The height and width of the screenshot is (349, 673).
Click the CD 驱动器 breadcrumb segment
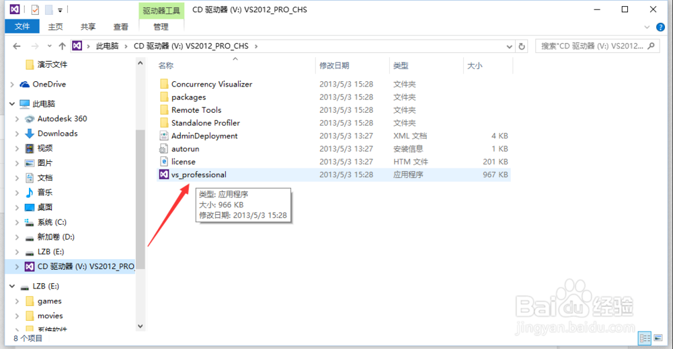[191, 46]
